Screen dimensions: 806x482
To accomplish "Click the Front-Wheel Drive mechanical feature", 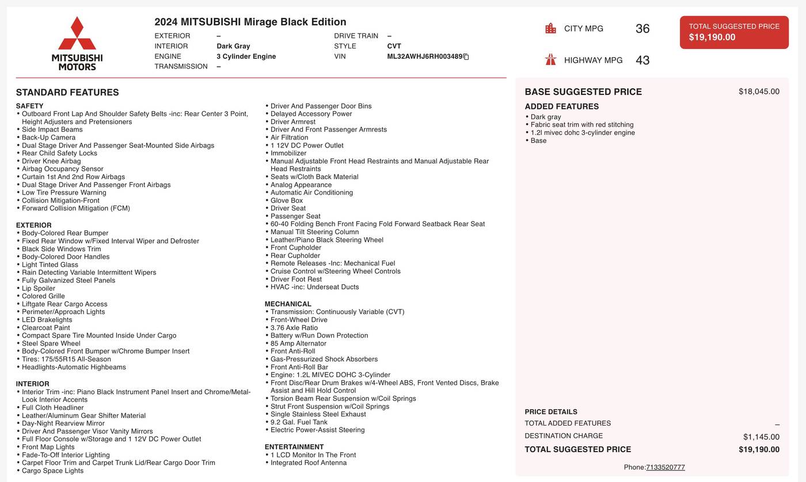I will click(x=299, y=320).
